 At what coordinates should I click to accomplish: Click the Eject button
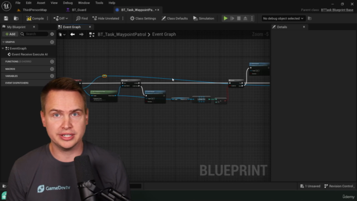click(245, 18)
